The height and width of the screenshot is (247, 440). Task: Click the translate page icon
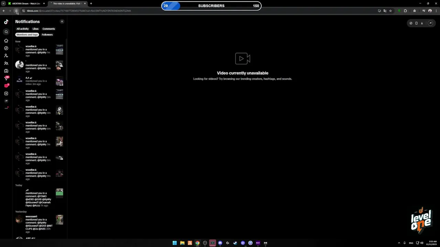(x=385, y=11)
